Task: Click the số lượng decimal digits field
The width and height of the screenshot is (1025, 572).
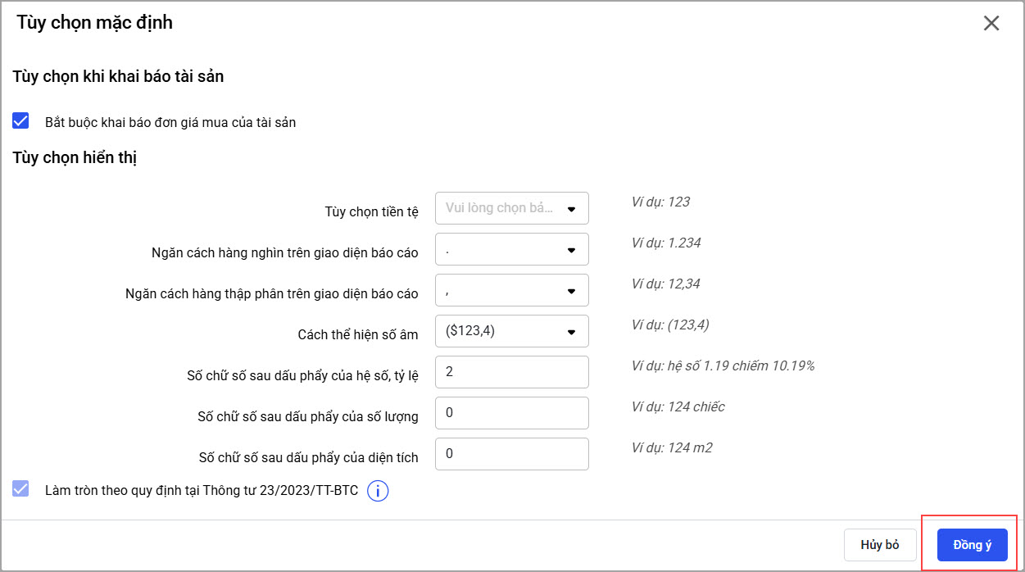Action: [x=511, y=413]
